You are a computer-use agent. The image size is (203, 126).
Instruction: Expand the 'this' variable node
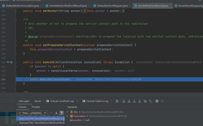coord(67,112)
